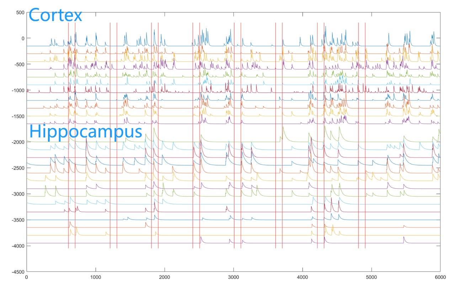Select the 5000 tick on the horizontal axis

coord(371,277)
